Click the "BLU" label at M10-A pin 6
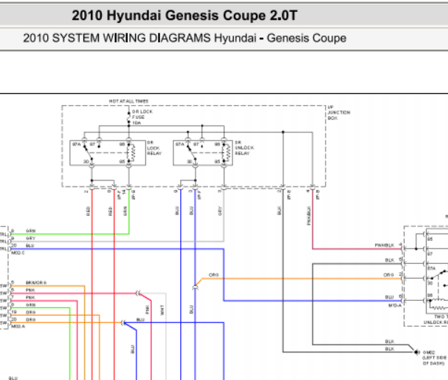The height and width of the screenshot is (380, 448). click(389, 297)
